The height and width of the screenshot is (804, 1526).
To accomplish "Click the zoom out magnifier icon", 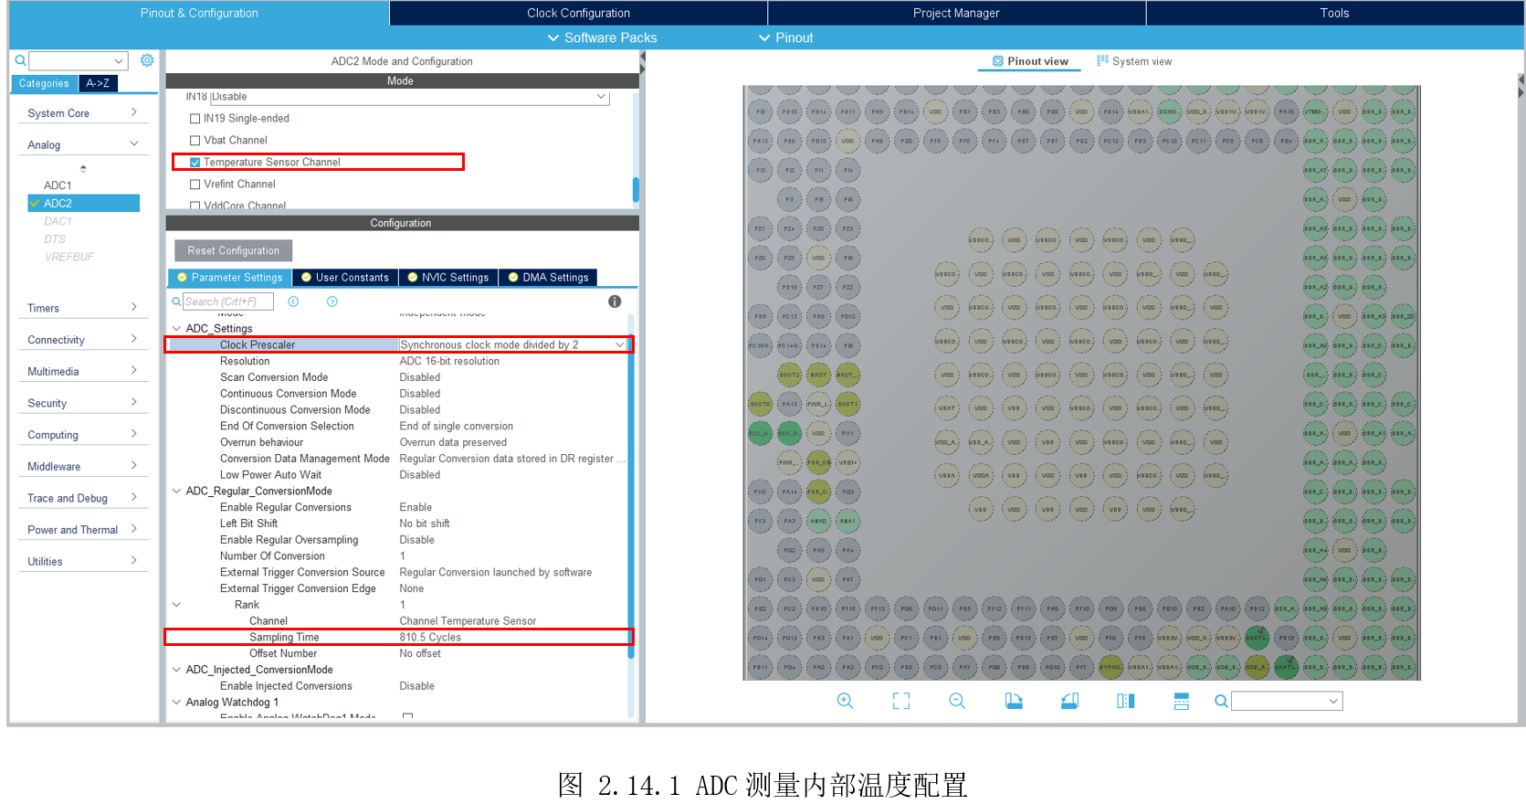I will coord(957,701).
